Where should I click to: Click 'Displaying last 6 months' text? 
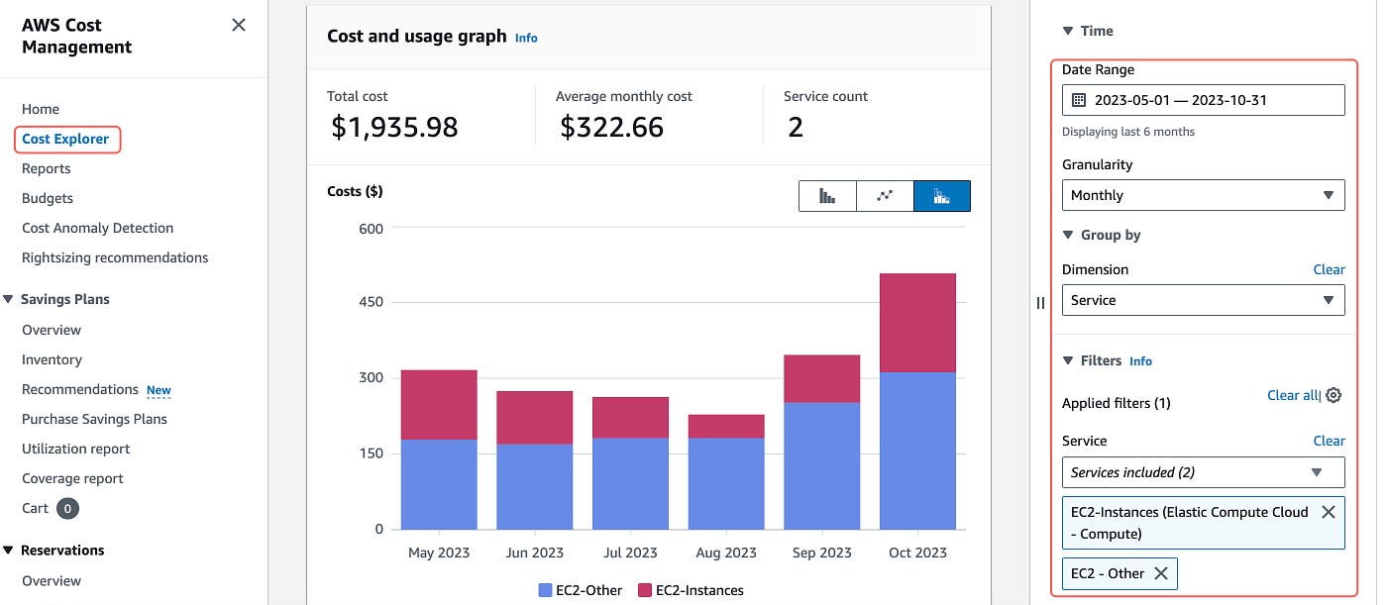(x=1128, y=132)
